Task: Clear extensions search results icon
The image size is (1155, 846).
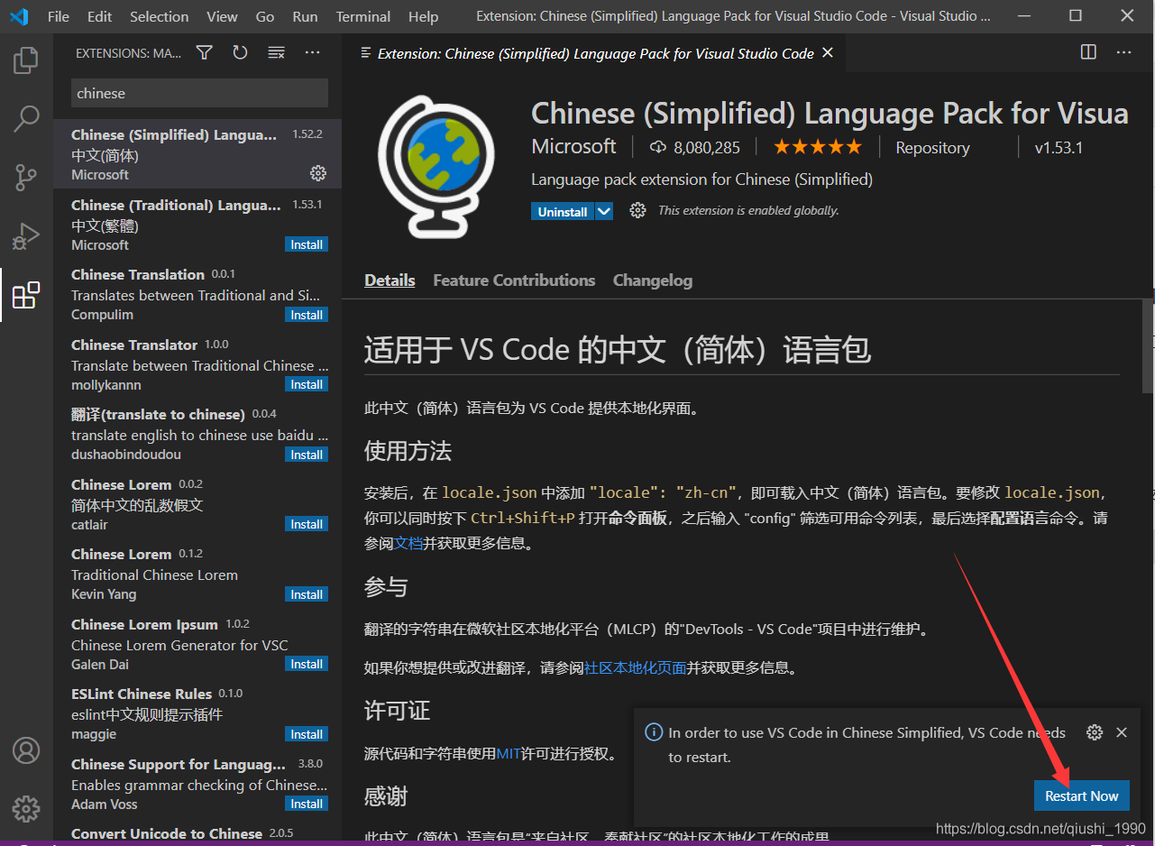Action: pyautogui.click(x=276, y=53)
